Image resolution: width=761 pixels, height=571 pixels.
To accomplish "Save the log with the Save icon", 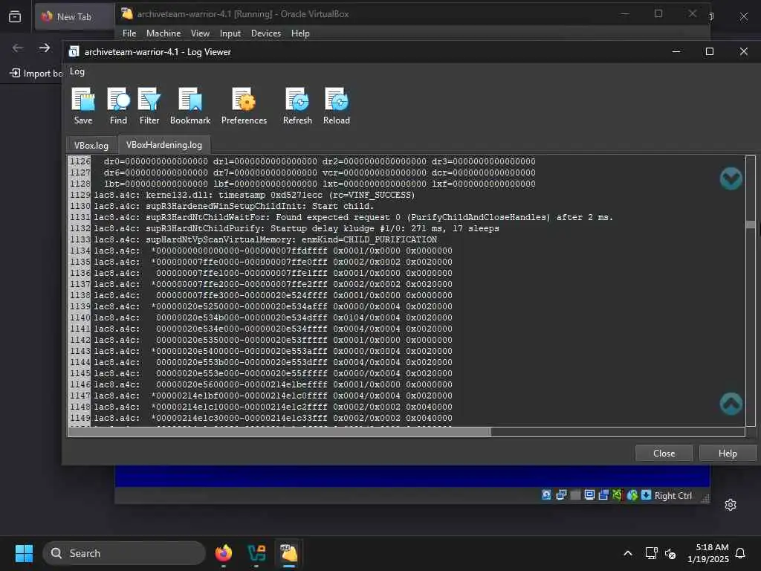I will 83,106.
